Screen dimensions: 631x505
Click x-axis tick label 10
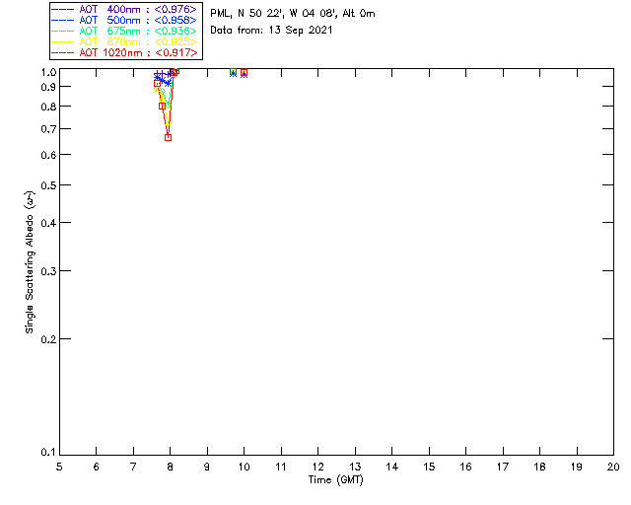[244, 467]
